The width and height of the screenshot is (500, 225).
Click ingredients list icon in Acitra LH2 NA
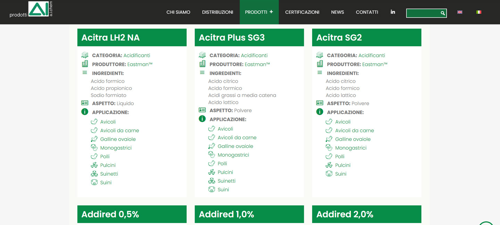(85, 73)
